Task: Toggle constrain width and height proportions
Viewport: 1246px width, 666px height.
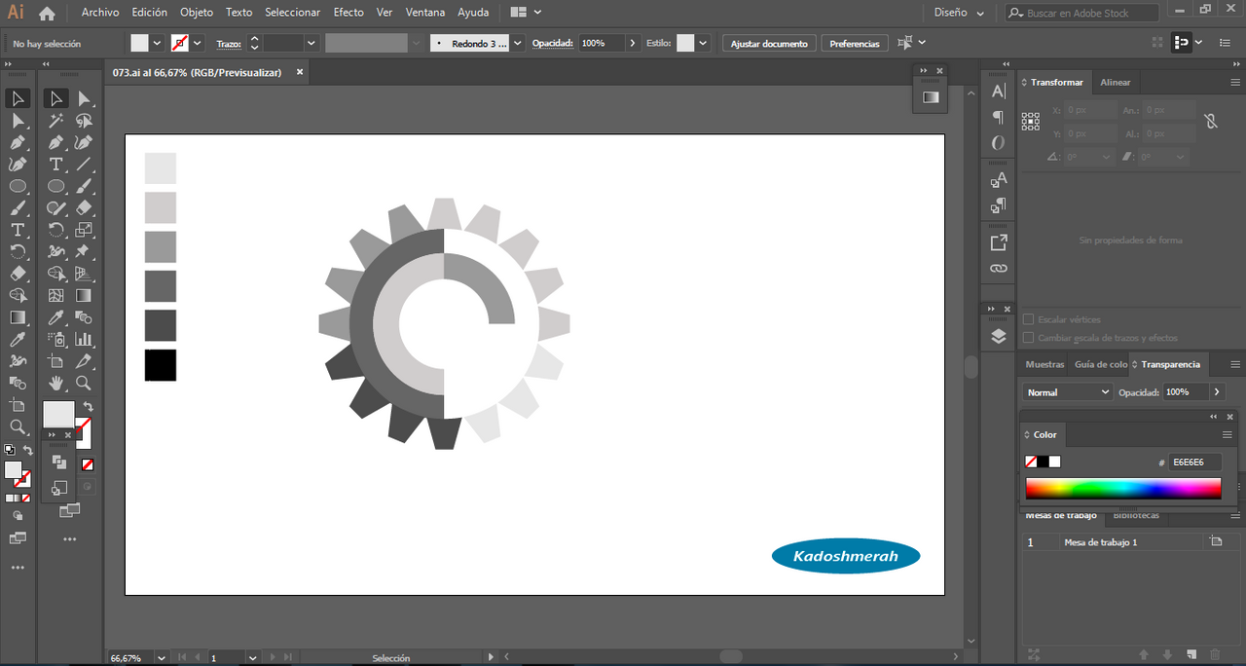Action: 1210,122
